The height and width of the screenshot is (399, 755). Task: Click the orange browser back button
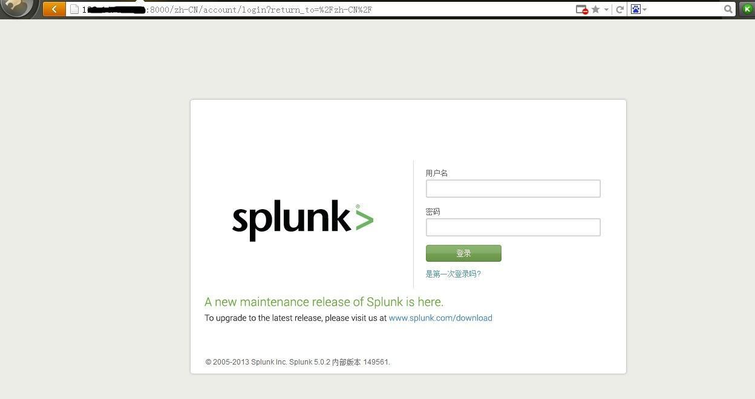54,9
